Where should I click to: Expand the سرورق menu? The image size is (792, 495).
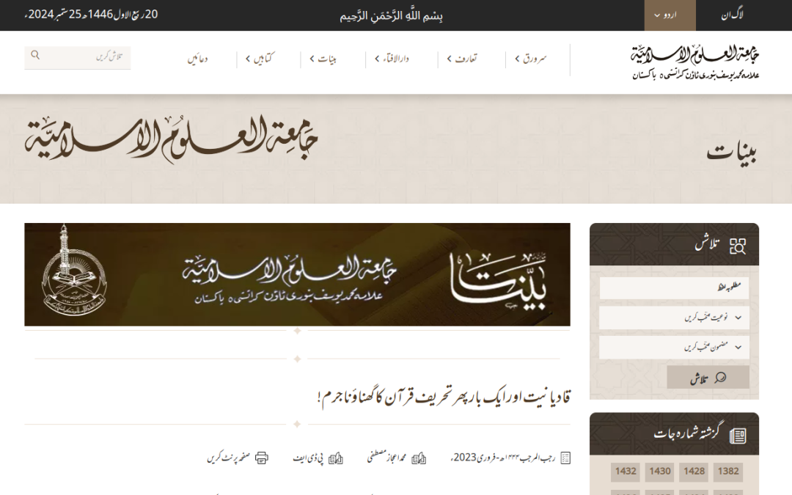point(531,59)
